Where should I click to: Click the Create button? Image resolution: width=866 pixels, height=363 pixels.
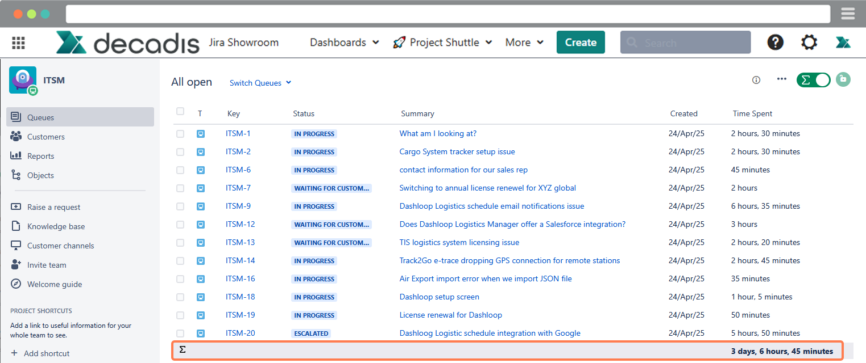(580, 42)
